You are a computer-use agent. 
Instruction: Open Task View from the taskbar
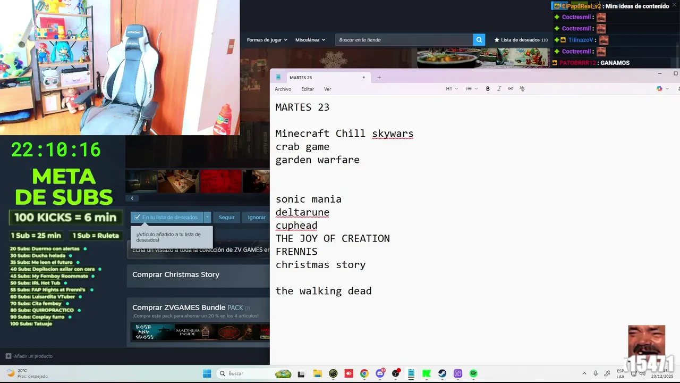coord(301,373)
